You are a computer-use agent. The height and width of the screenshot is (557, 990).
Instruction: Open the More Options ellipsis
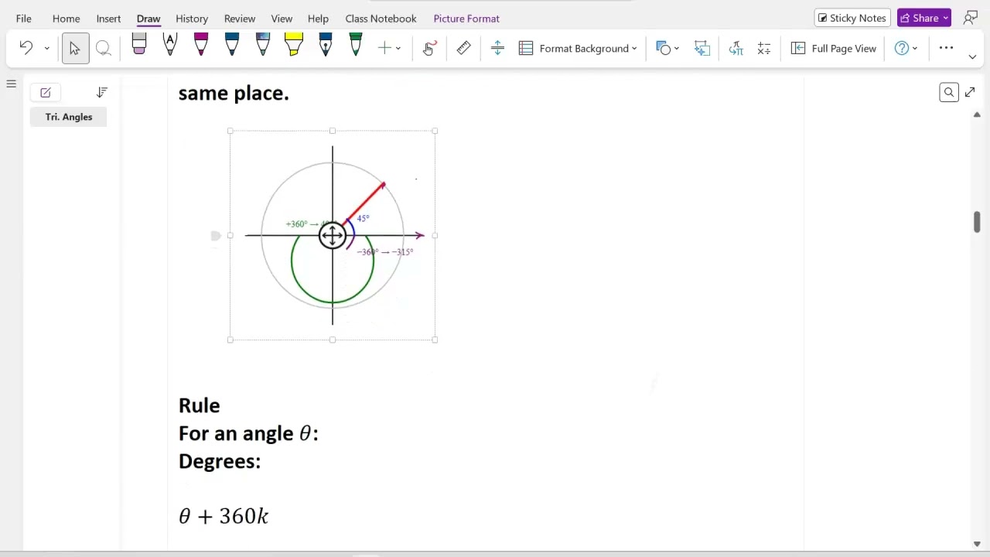tap(946, 48)
